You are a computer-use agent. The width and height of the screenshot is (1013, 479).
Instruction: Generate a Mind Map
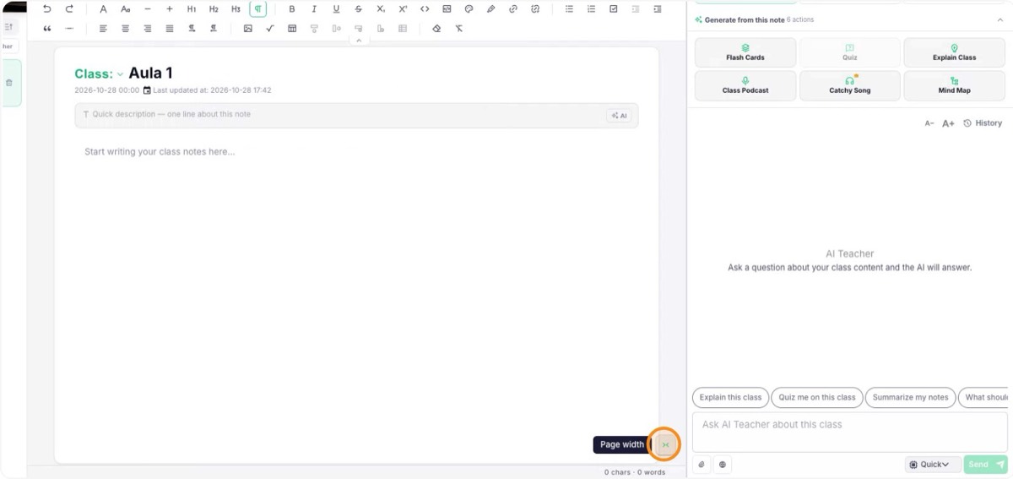point(955,85)
